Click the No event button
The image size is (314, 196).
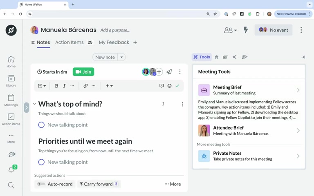(274, 30)
